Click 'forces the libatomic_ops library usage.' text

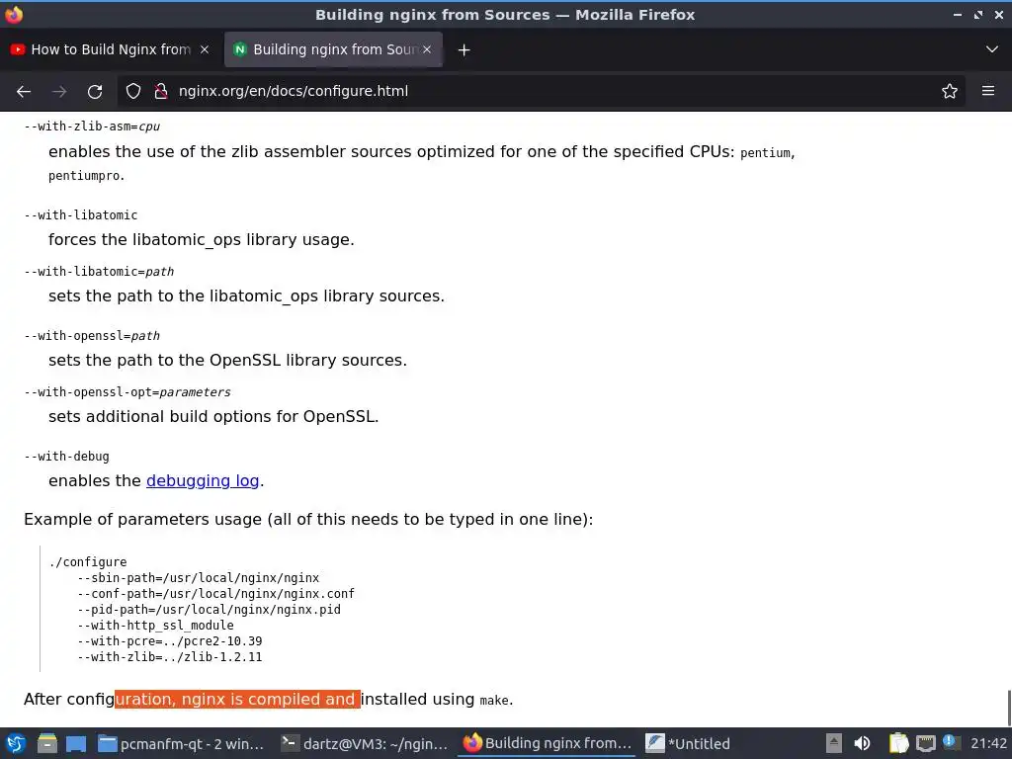coord(202,240)
